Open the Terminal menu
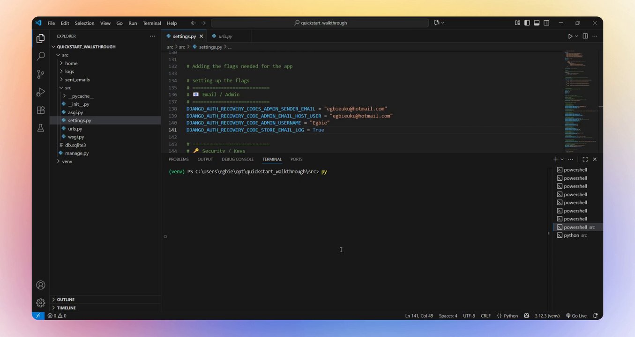Screen dimensions: 635x337 (152, 23)
